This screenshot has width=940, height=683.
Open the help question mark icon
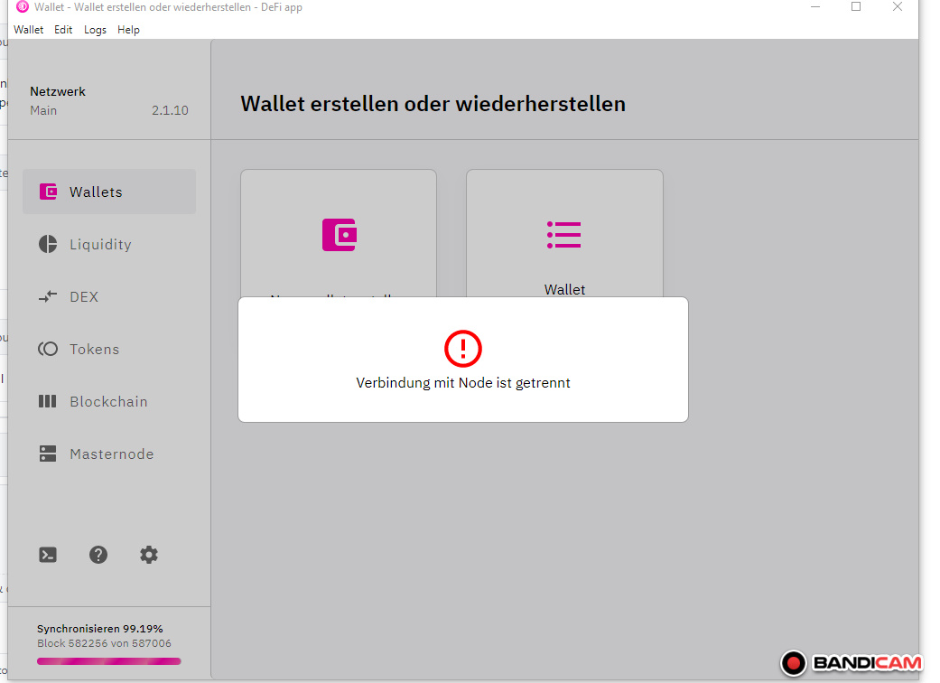coord(98,555)
